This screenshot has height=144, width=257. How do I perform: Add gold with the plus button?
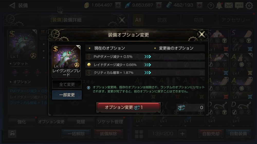118,5
